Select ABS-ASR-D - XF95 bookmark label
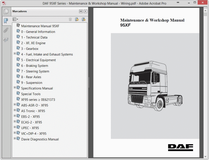Viewport: 209px width, 160px height. [34, 105]
